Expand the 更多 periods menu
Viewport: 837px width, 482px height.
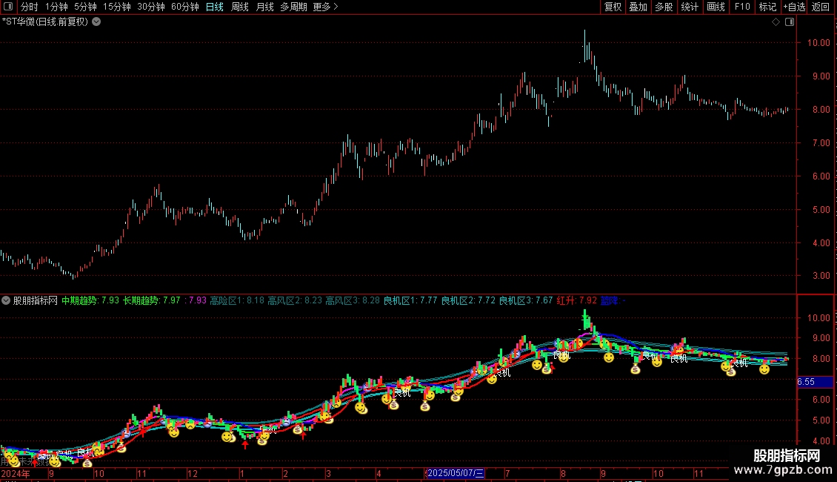[326, 7]
